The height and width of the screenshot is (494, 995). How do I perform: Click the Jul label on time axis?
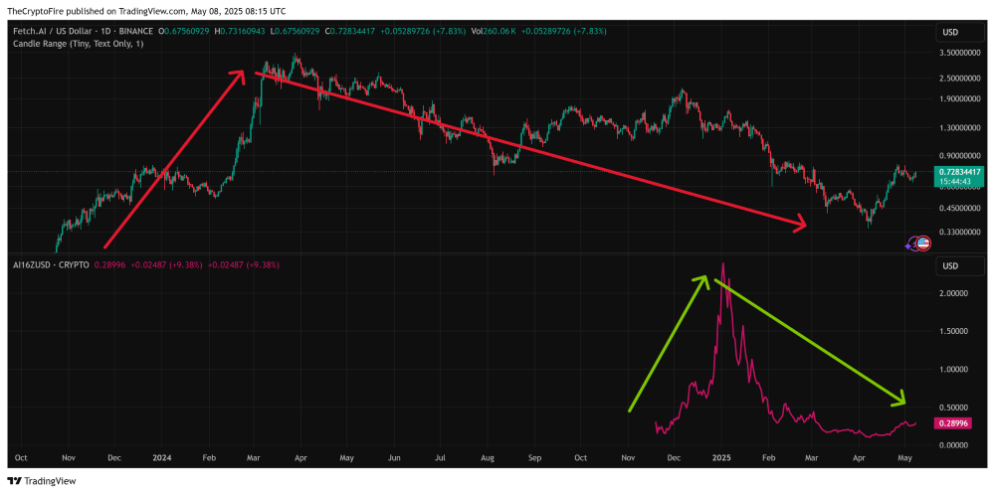point(440,457)
